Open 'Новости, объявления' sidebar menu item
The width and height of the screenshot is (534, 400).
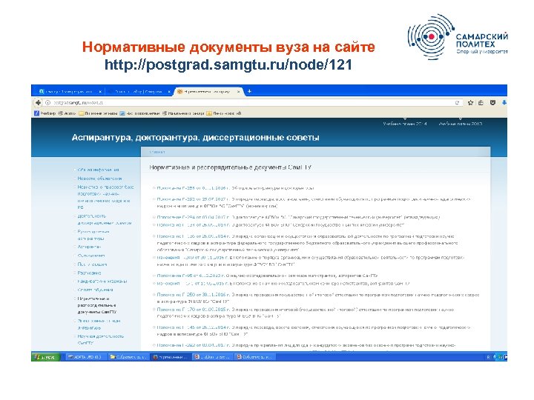[x=99, y=179]
